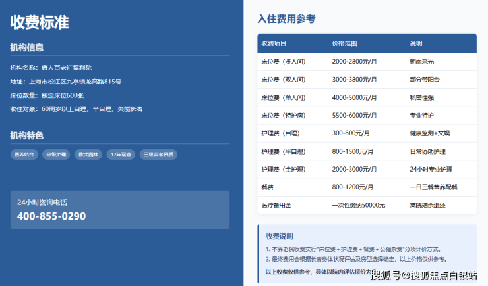Click the 价格范围 column header
Screen dimensions: 488x286
pyautogui.click(x=344, y=43)
